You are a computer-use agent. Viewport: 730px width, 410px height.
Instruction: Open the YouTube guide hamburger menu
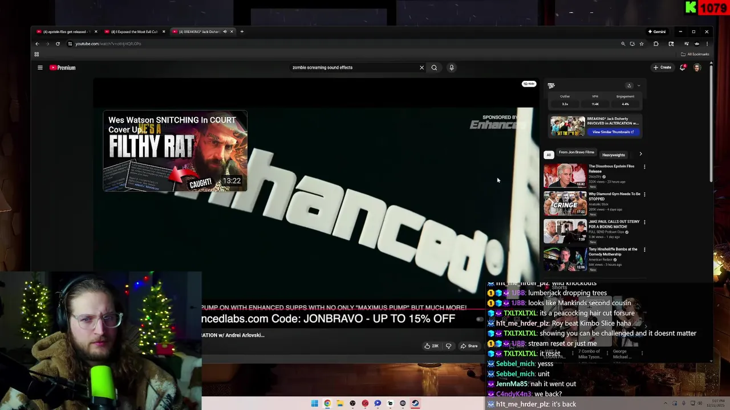tap(40, 68)
